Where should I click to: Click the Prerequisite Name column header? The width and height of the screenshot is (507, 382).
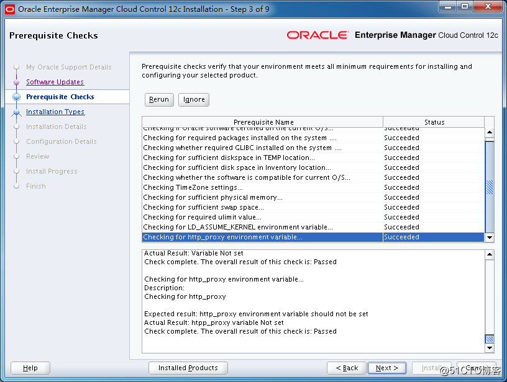pyautogui.click(x=263, y=122)
